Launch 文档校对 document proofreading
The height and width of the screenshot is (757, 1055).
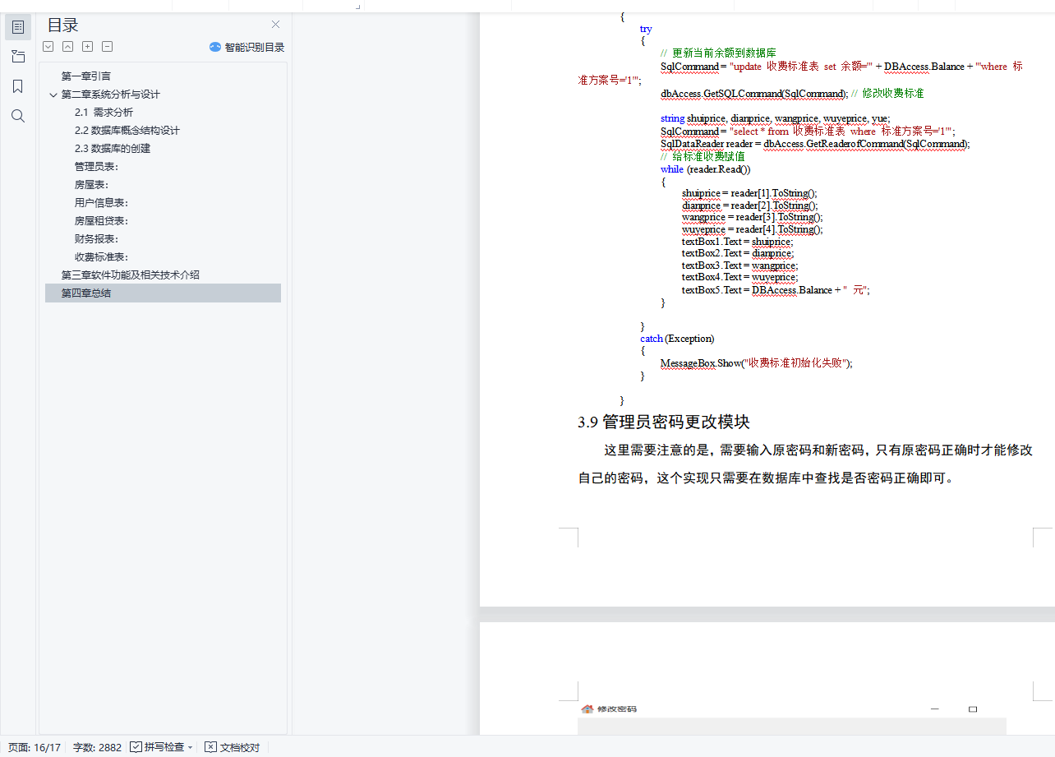click(233, 747)
